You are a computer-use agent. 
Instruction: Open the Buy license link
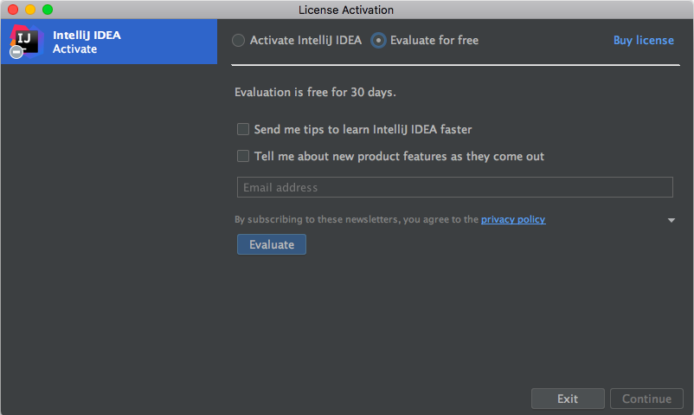pos(643,41)
